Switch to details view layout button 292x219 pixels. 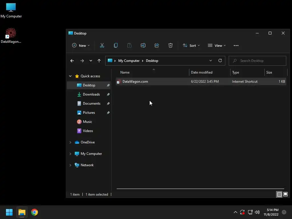pyautogui.click(x=279, y=194)
